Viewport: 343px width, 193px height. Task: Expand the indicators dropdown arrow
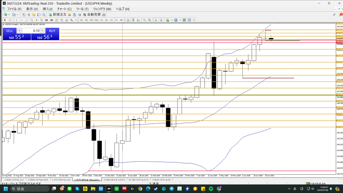click(172, 20)
